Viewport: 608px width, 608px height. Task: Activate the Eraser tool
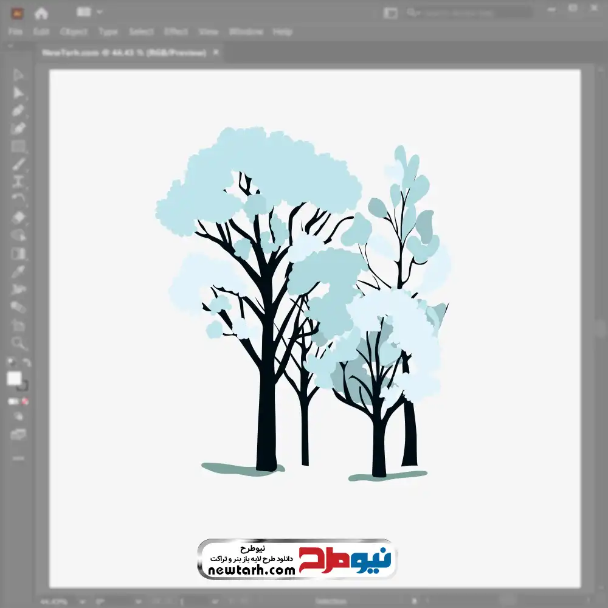point(18,218)
